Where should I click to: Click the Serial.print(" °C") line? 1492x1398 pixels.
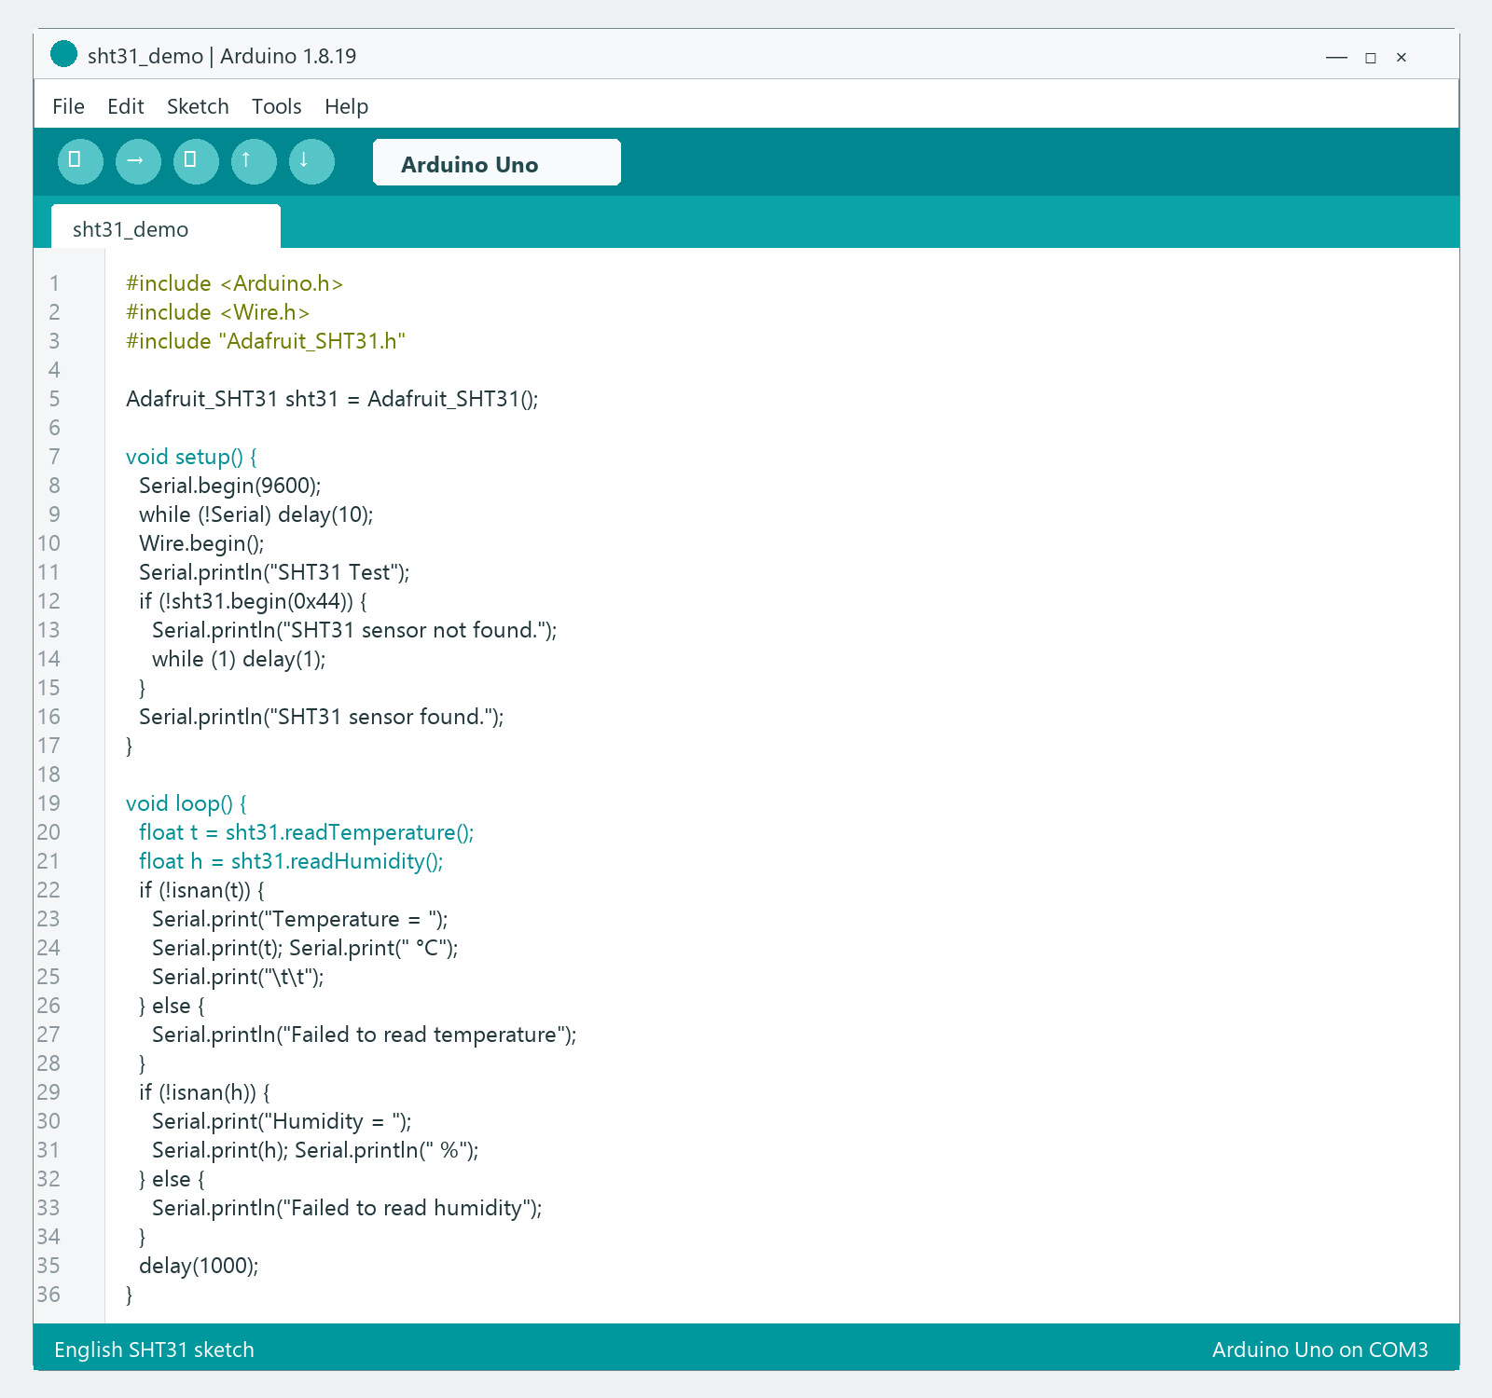305,948
